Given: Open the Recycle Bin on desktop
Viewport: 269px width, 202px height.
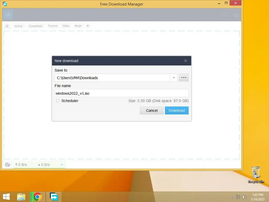Looking at the screenshot, I should tap(256, 175).
